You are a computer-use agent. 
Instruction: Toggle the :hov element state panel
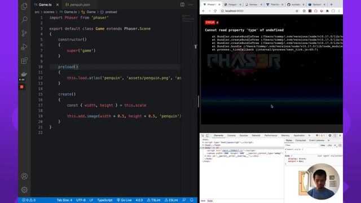pyautogui.click(x=323, y=145)
